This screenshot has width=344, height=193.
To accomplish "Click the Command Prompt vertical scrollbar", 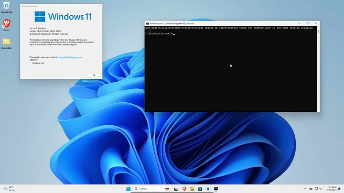I will tap(318, 69).
